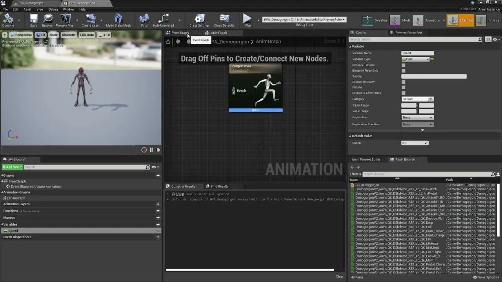This screenshot has width=502, height=282.
Task: Click the Variable Name input field
Action: click(418, 53)
